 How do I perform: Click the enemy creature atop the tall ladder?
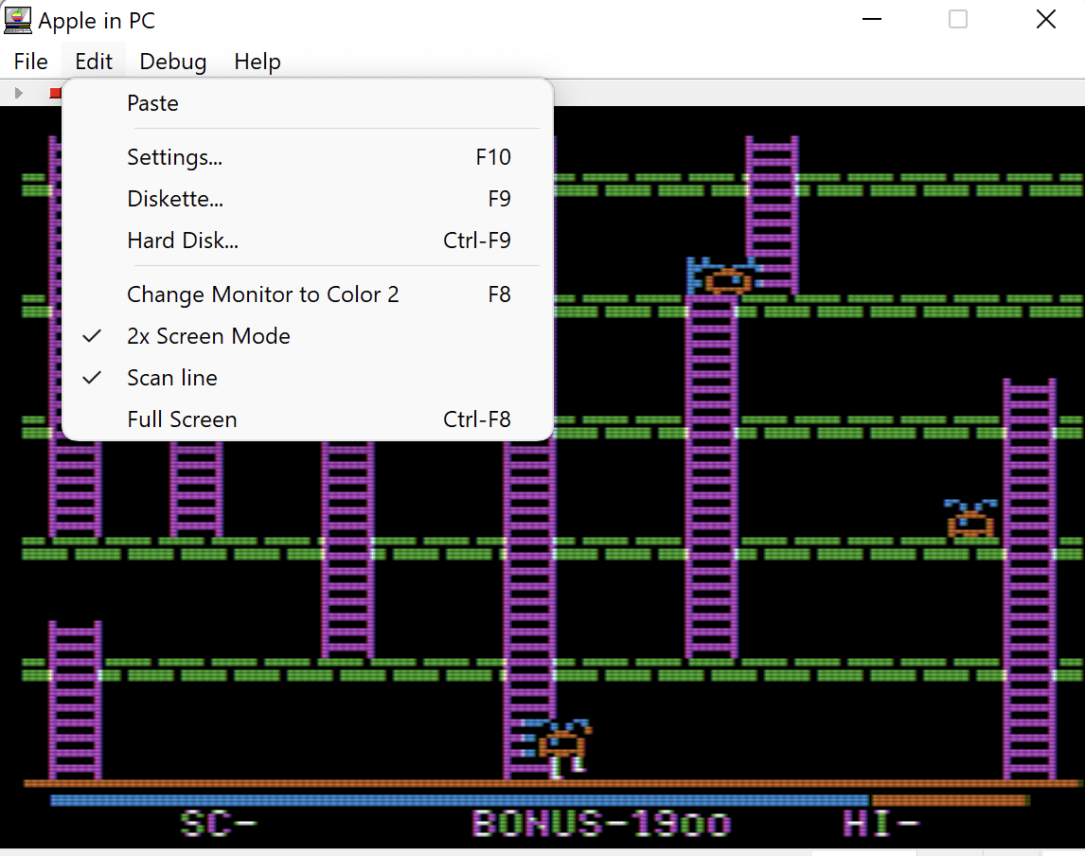point(724,276)
